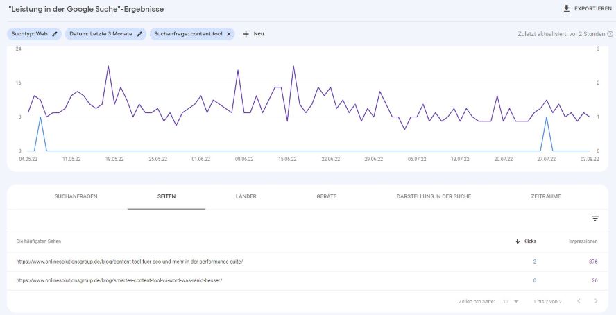Go to next page of results
Viewport: 616px width, 315px height.
[x=596, y=301]
